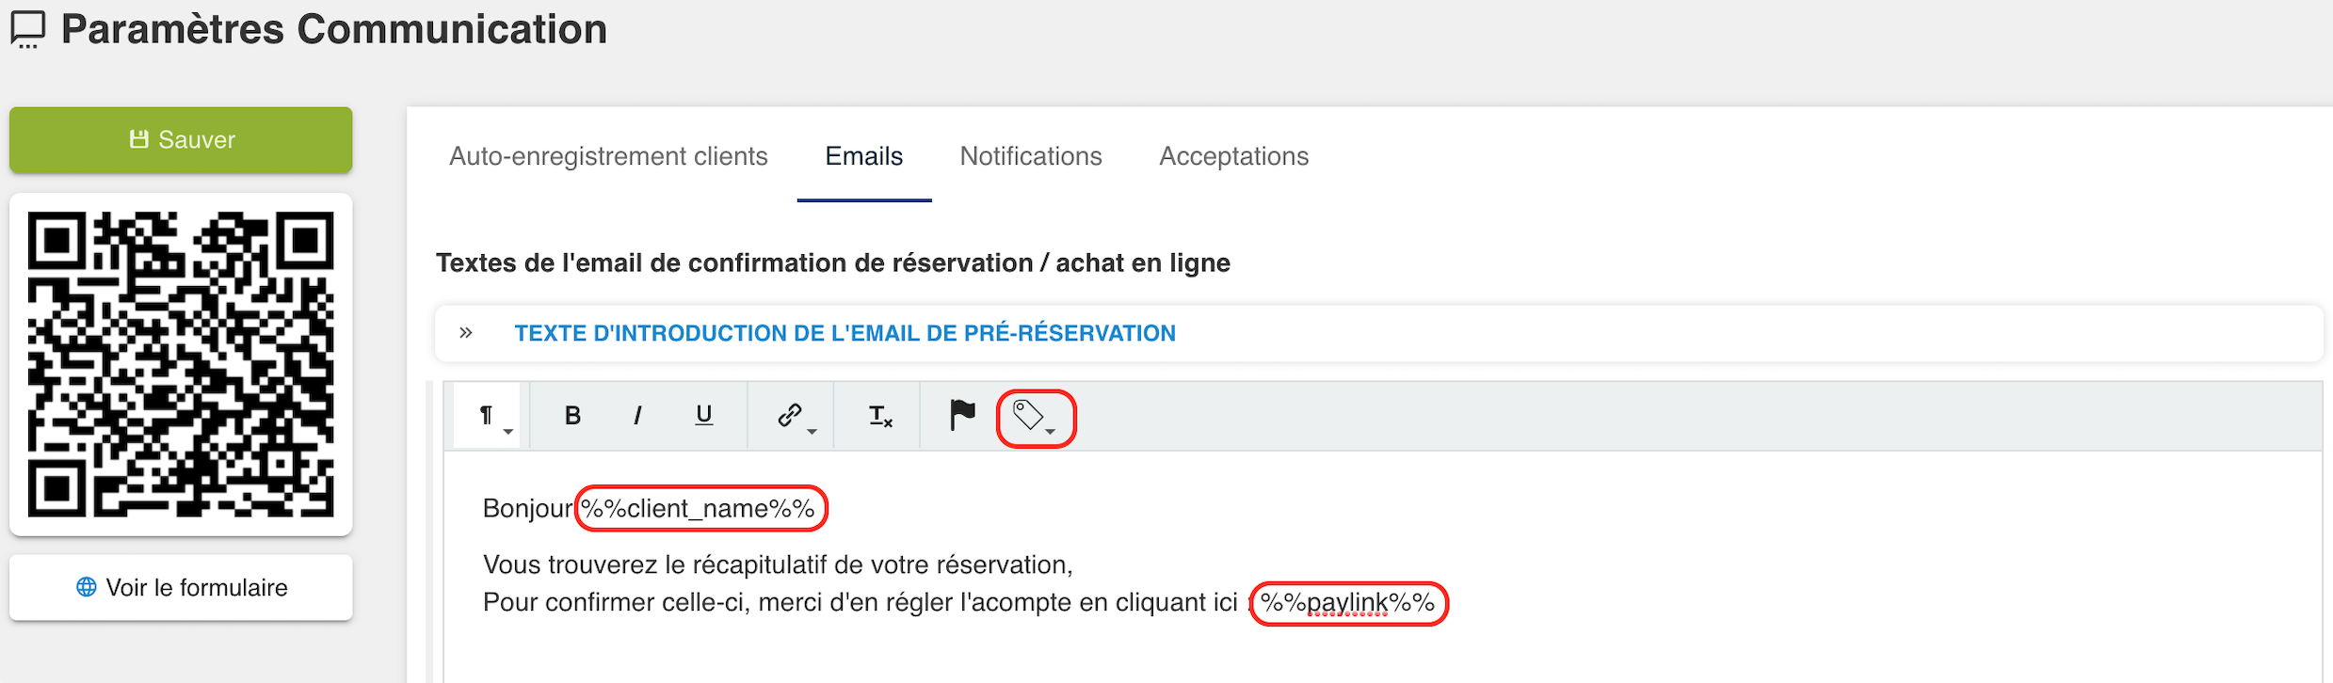Underline the selected text
2333x683 pixels.
coord(703,415)
